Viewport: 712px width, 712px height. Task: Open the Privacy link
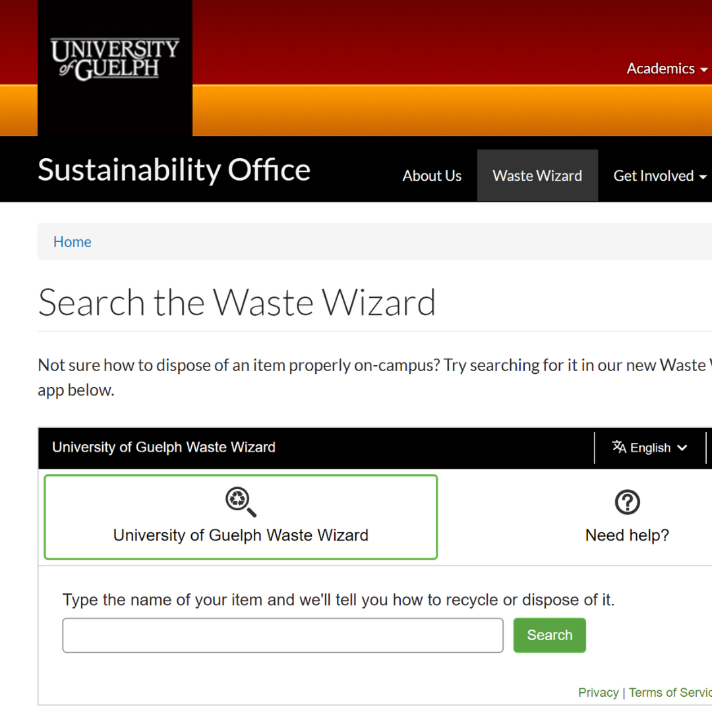598,692
